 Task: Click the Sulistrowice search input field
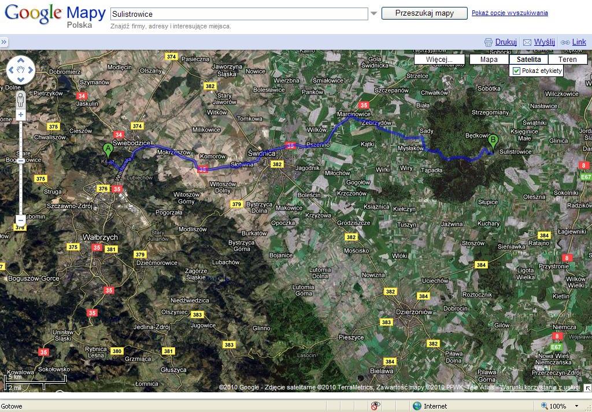239,14
